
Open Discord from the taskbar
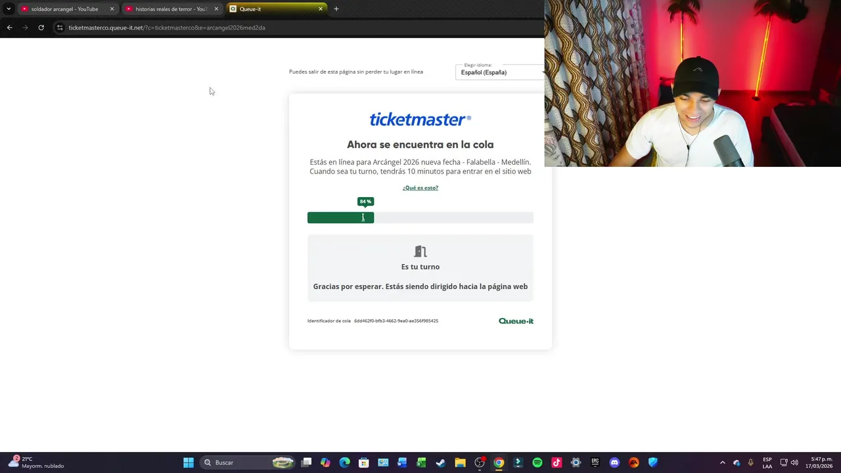(x=614, y=462)
